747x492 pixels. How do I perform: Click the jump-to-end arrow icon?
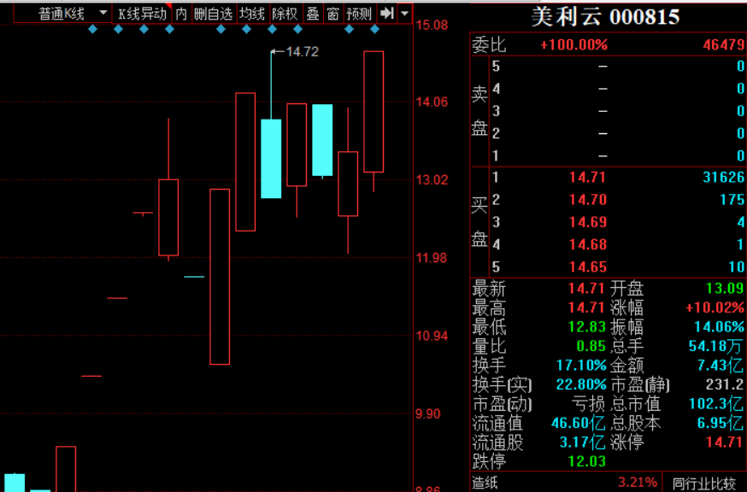[x=386, y=14]
